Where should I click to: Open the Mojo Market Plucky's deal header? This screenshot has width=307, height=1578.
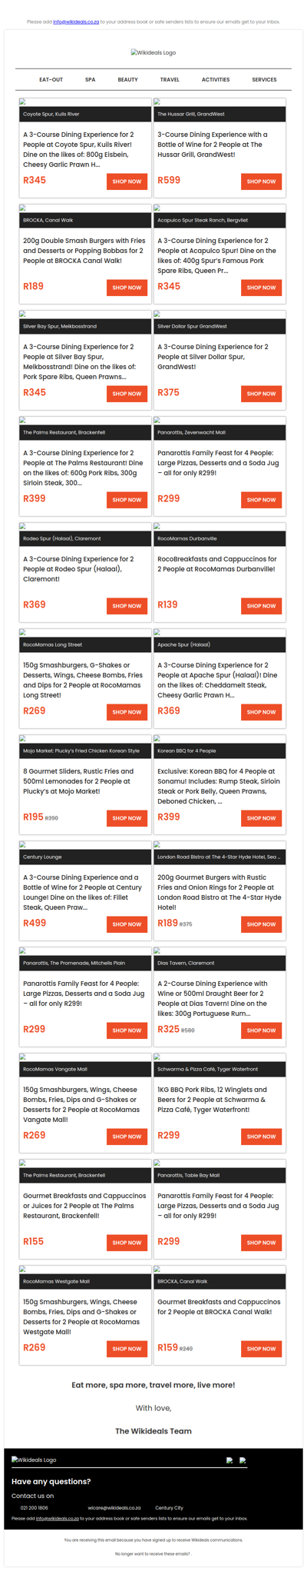(x=85, y=751)
